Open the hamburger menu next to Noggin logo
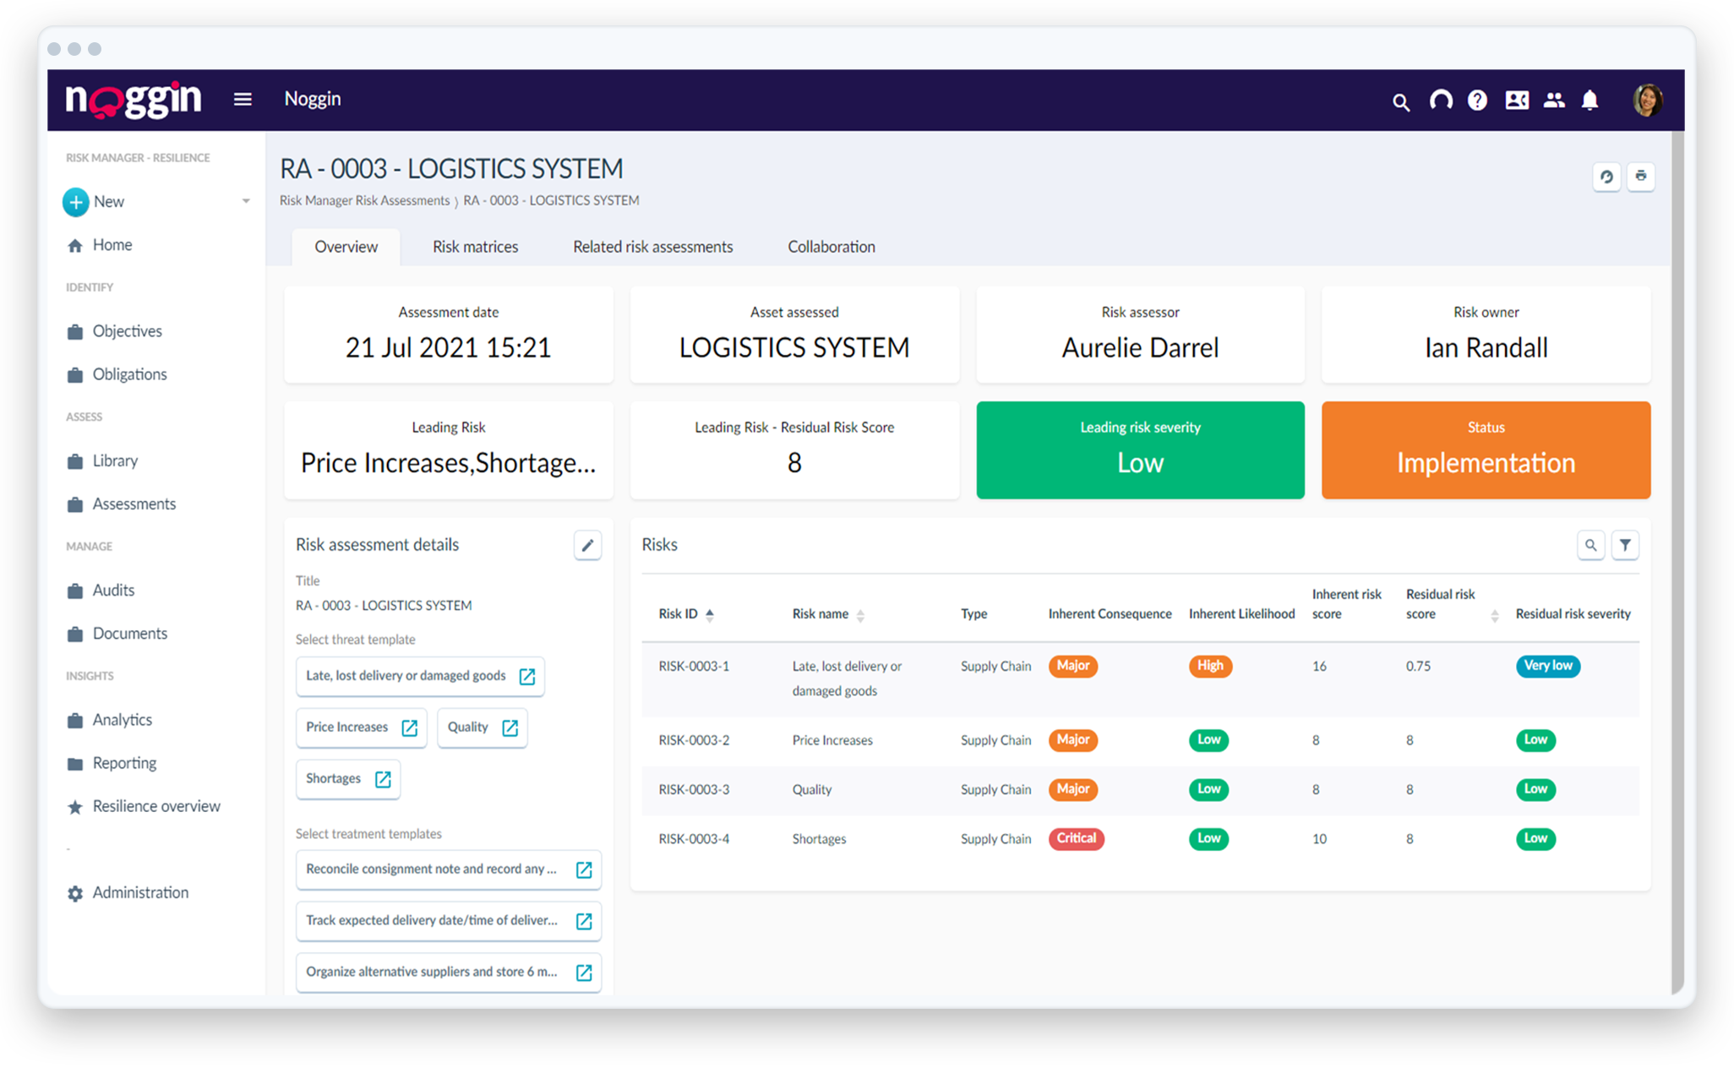This screenshot has width=1734, height=1068. coord(243,99)
